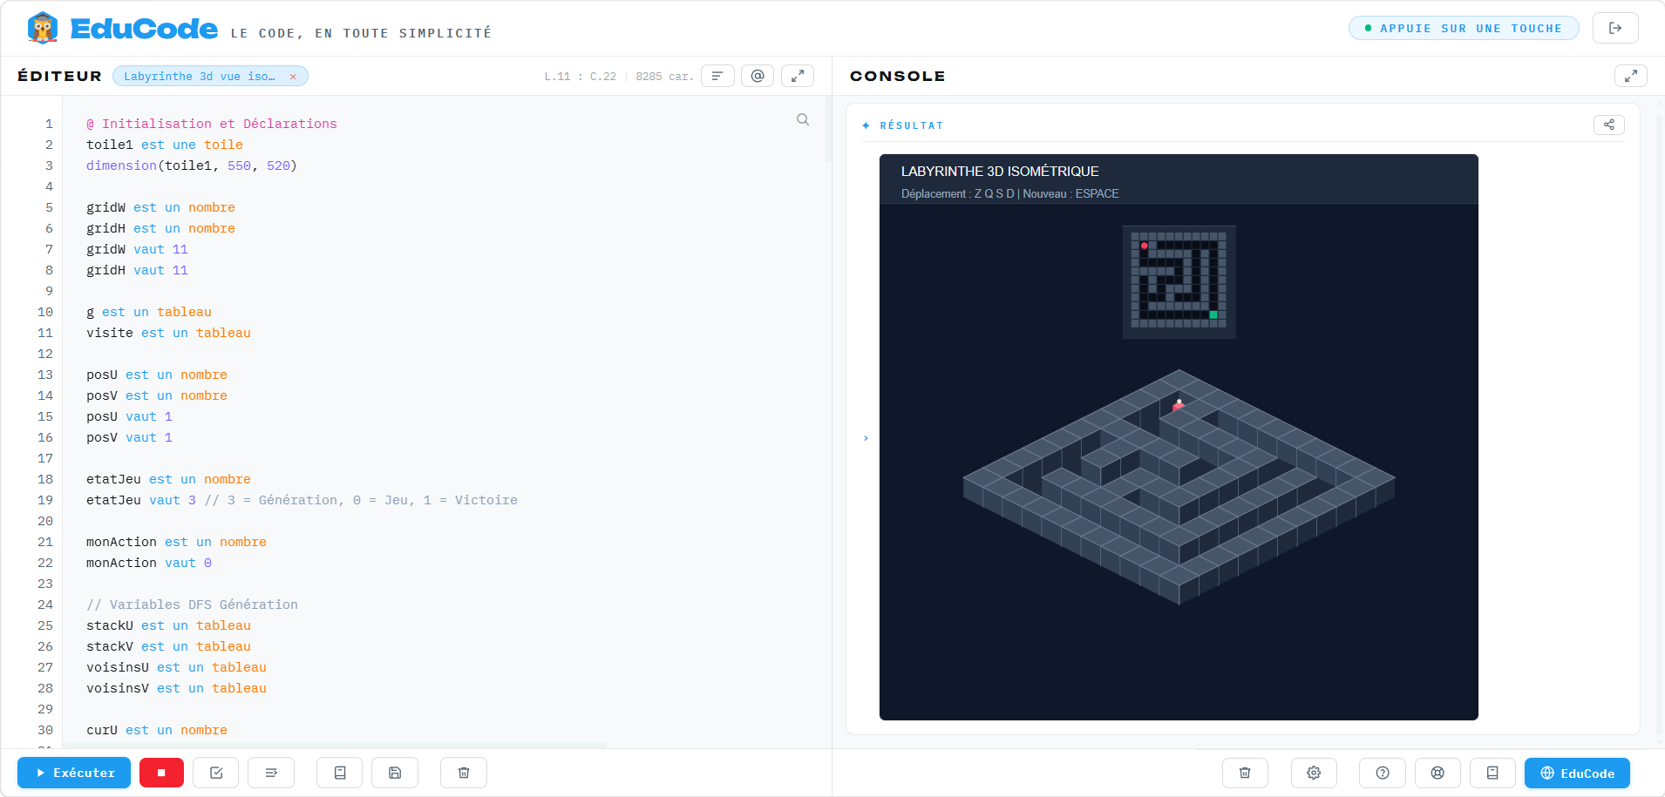Run the code with Exécuter
This screenshot has width=1665, height=797.
[74, 773]
